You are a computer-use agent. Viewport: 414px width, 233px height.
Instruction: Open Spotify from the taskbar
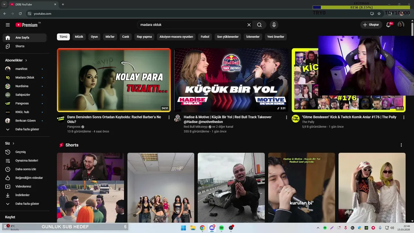tap(222, 228)
